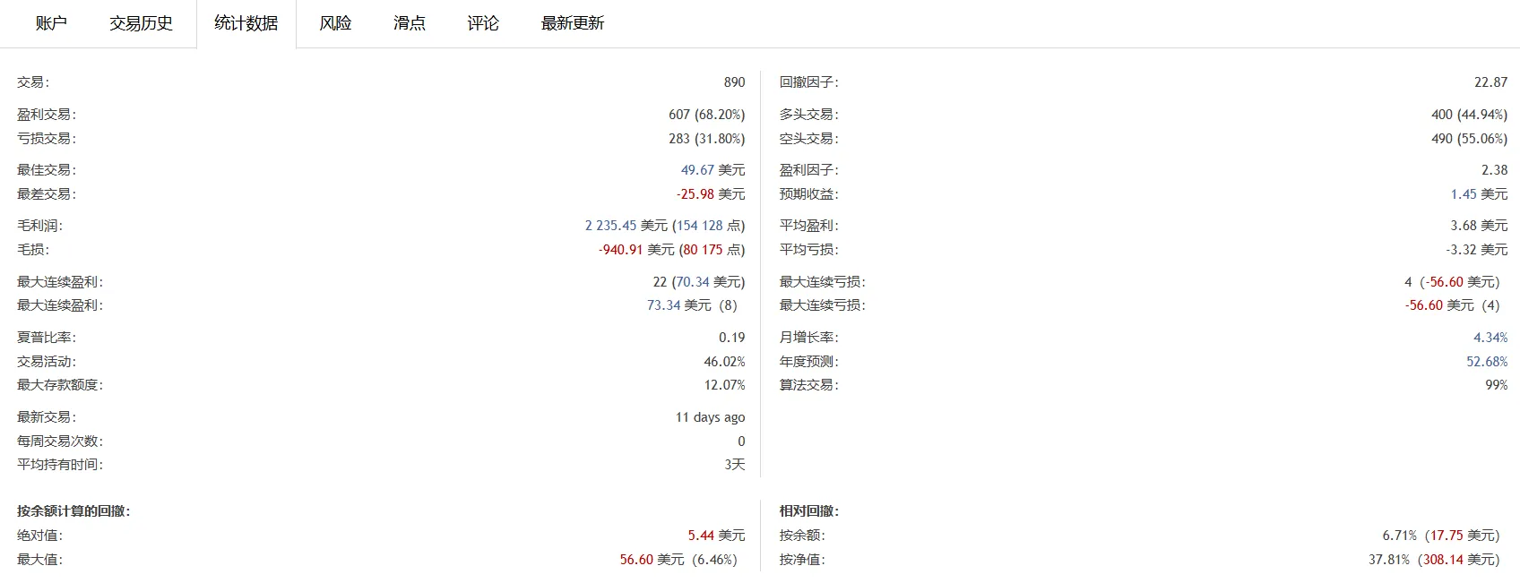Click the best trade value 49.67
The width and height of the screenshot is (1520, 583).
pos(697,170)
